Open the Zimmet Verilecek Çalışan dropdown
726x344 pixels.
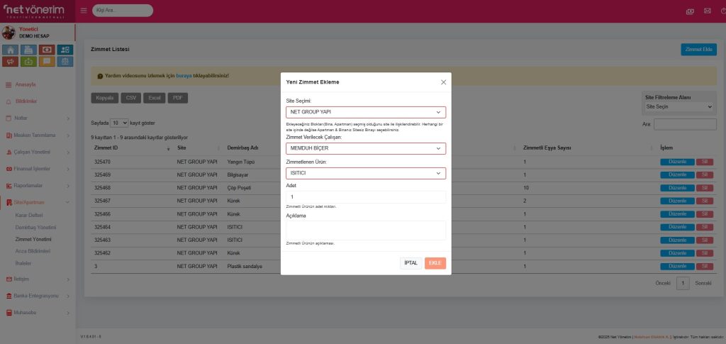(366, 148)
